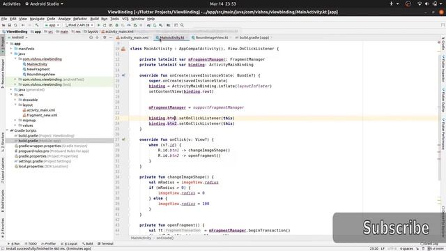Screen dimensions: 446x251
Task: Click the Project panel locate target icon
Action: tap(91, 37)
